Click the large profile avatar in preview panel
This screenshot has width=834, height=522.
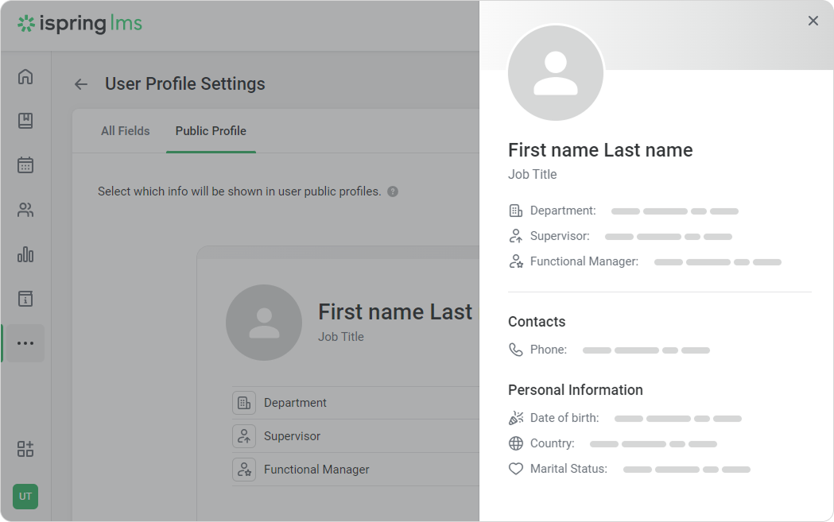coord(556,73)
